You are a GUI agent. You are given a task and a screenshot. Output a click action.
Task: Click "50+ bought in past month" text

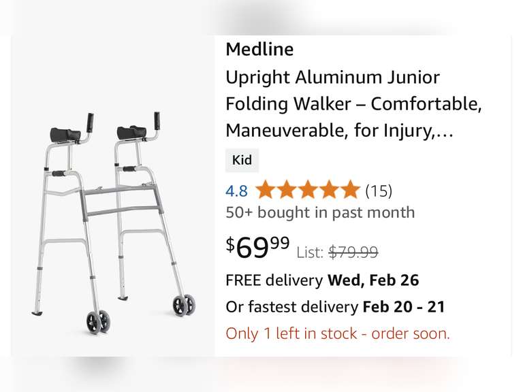coord(320,212)
